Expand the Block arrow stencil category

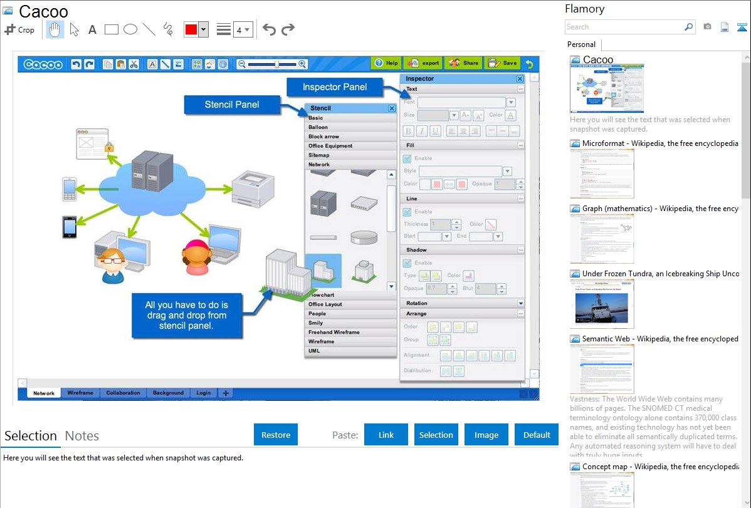[x=350, y=137]
